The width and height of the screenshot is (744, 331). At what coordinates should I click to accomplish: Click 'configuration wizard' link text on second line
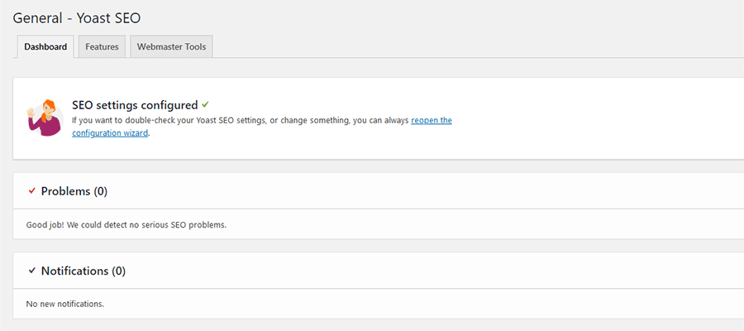pos(110,133)
